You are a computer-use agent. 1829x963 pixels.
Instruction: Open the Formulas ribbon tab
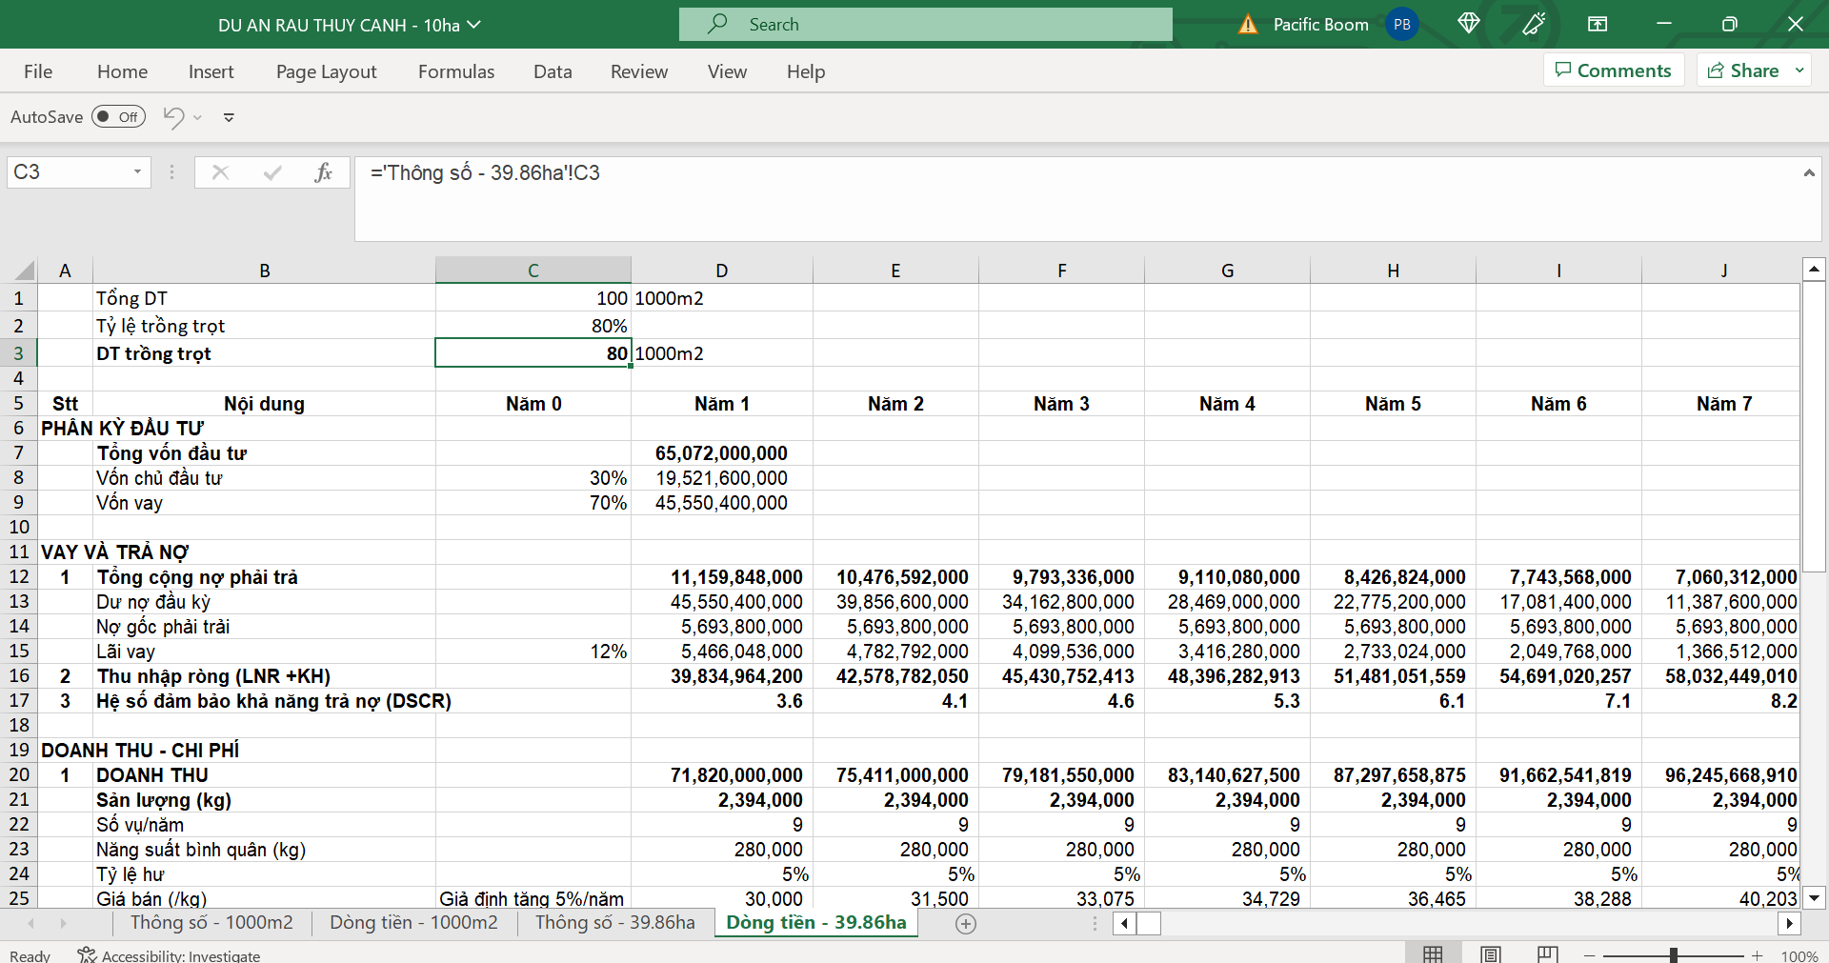click(456, 71)
